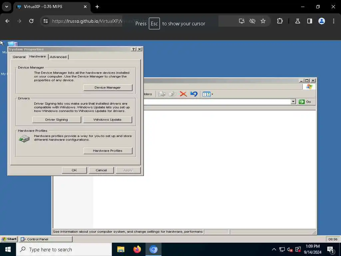Click the green Go arrow button
The width and height of the screenshot is (341, 256).
[x=301, y=102]
